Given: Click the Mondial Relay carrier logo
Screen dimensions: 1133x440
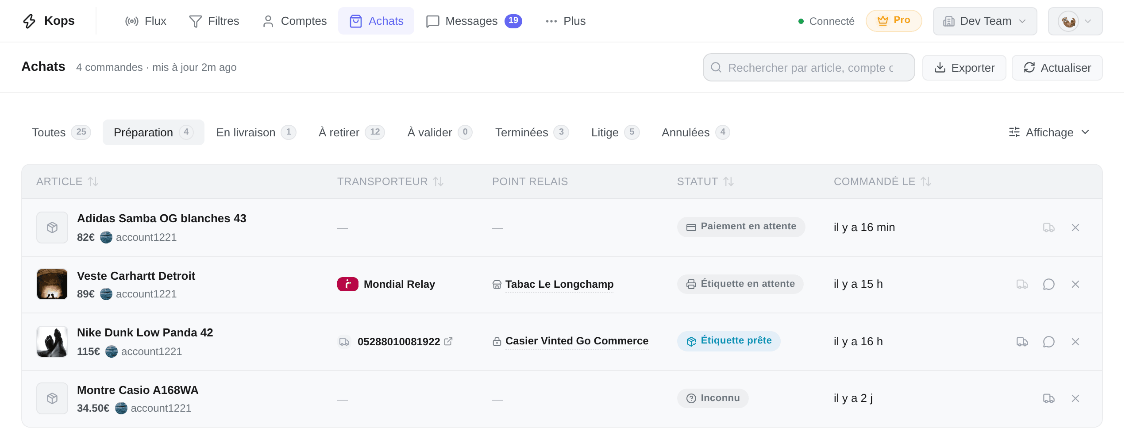Looking at the screenshot, I should point(348,284).
